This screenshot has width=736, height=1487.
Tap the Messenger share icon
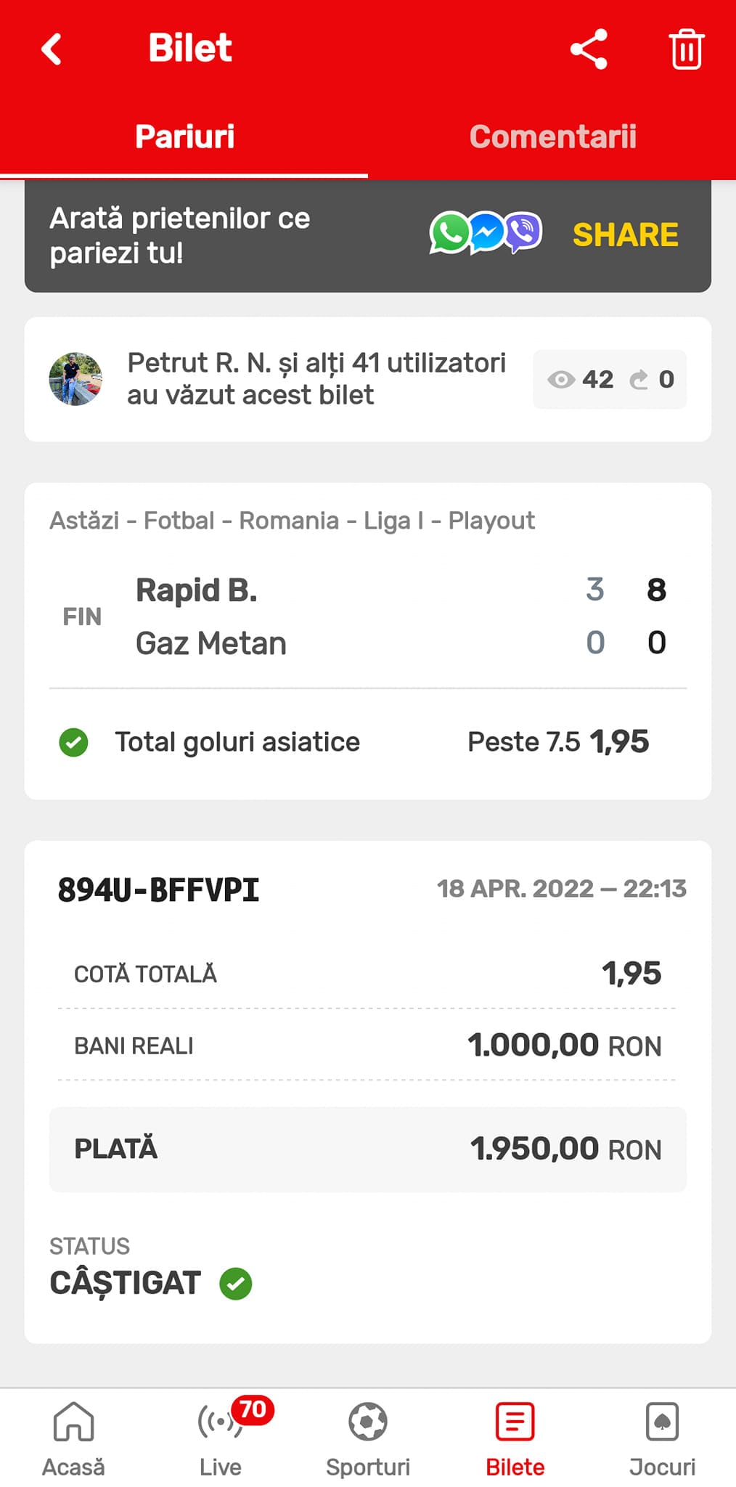tap(487, 234)
